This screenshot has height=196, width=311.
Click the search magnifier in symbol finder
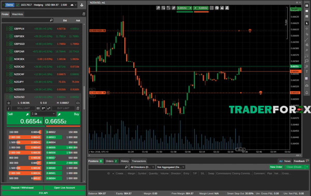[51, 20]
